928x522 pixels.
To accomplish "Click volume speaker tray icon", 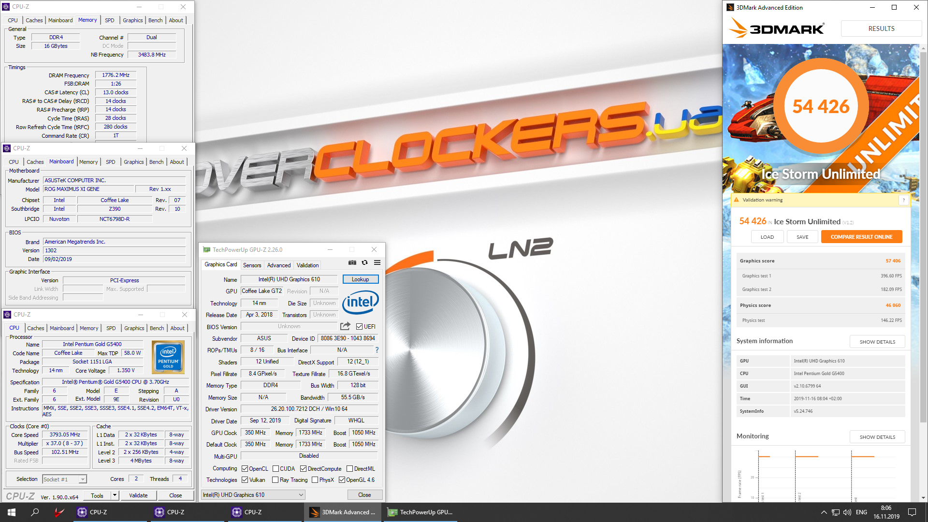I will [x=847, y=512].
